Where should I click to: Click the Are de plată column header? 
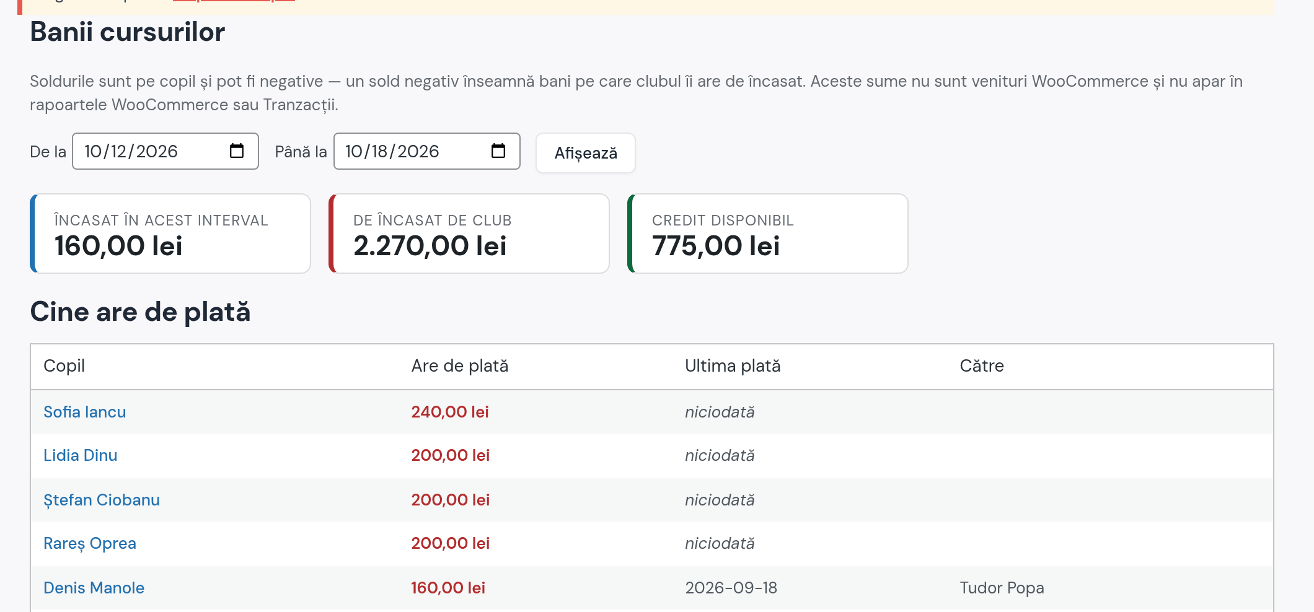460,366
